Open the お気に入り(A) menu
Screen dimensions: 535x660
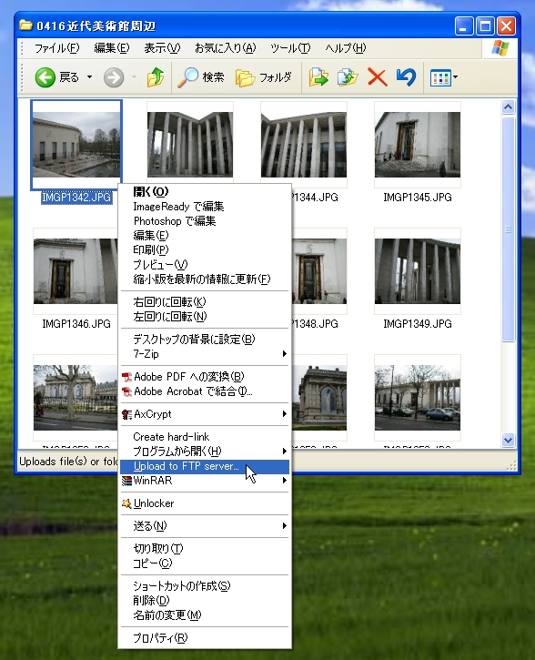click(225, 48)
